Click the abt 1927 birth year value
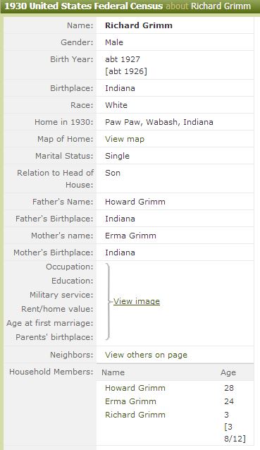Image resolution: width=260 pixels, height=450 pixels. (x=123, y=59)
